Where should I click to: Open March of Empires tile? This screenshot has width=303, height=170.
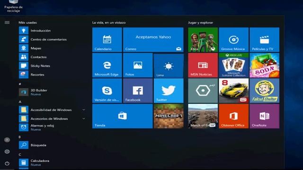coord(203,116)
